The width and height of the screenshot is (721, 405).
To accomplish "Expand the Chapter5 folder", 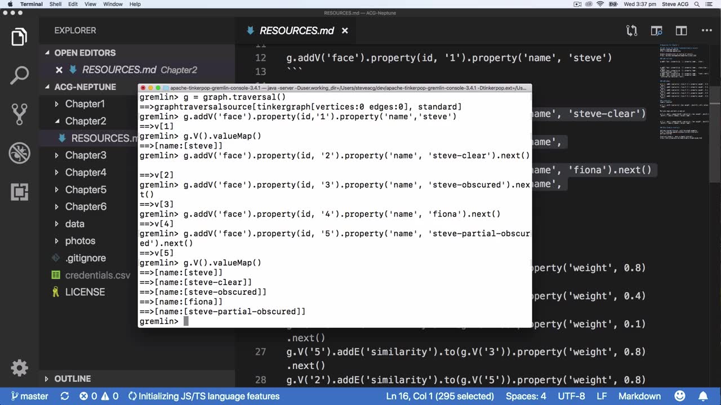I will pos(86,190).
